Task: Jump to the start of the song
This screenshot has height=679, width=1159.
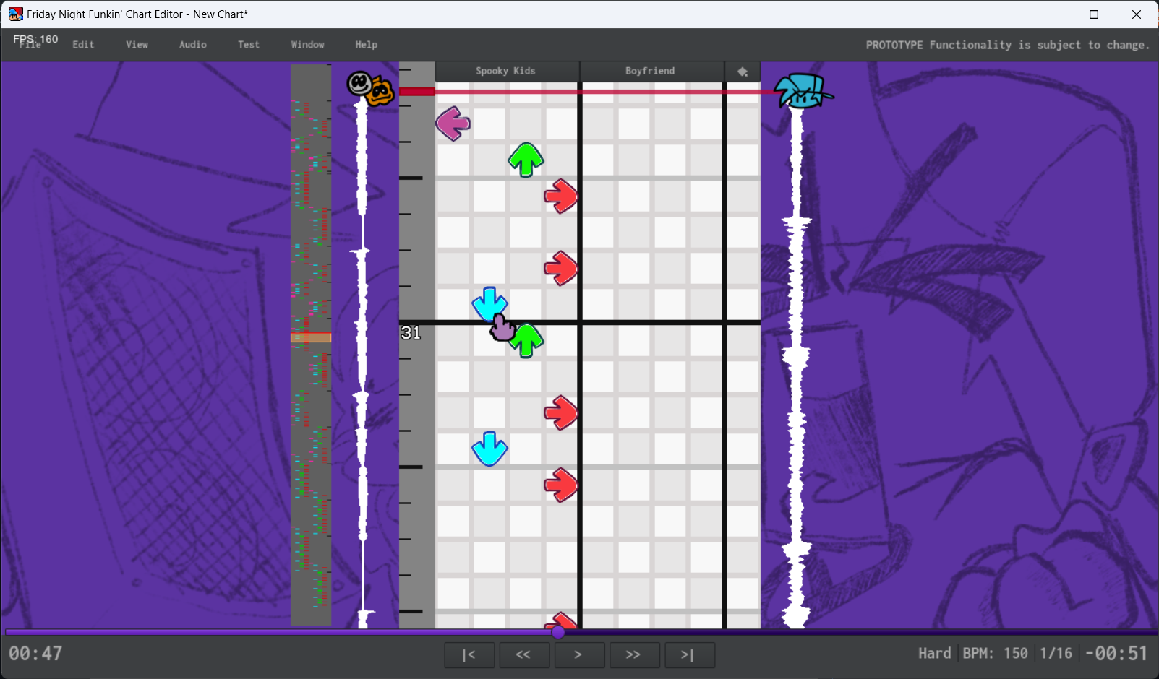Action: coord(469,655)
